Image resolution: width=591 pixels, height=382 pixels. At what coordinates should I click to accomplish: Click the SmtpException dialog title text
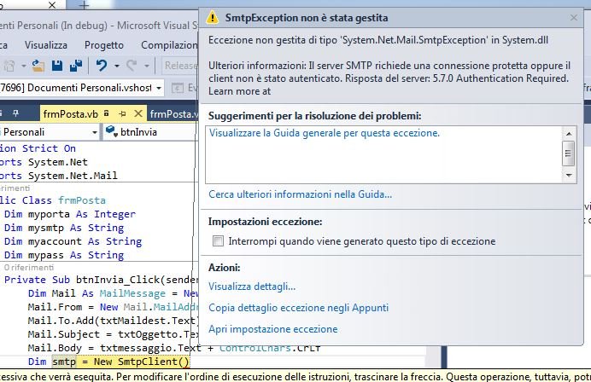pyautogui.click(x=307, y=18)
